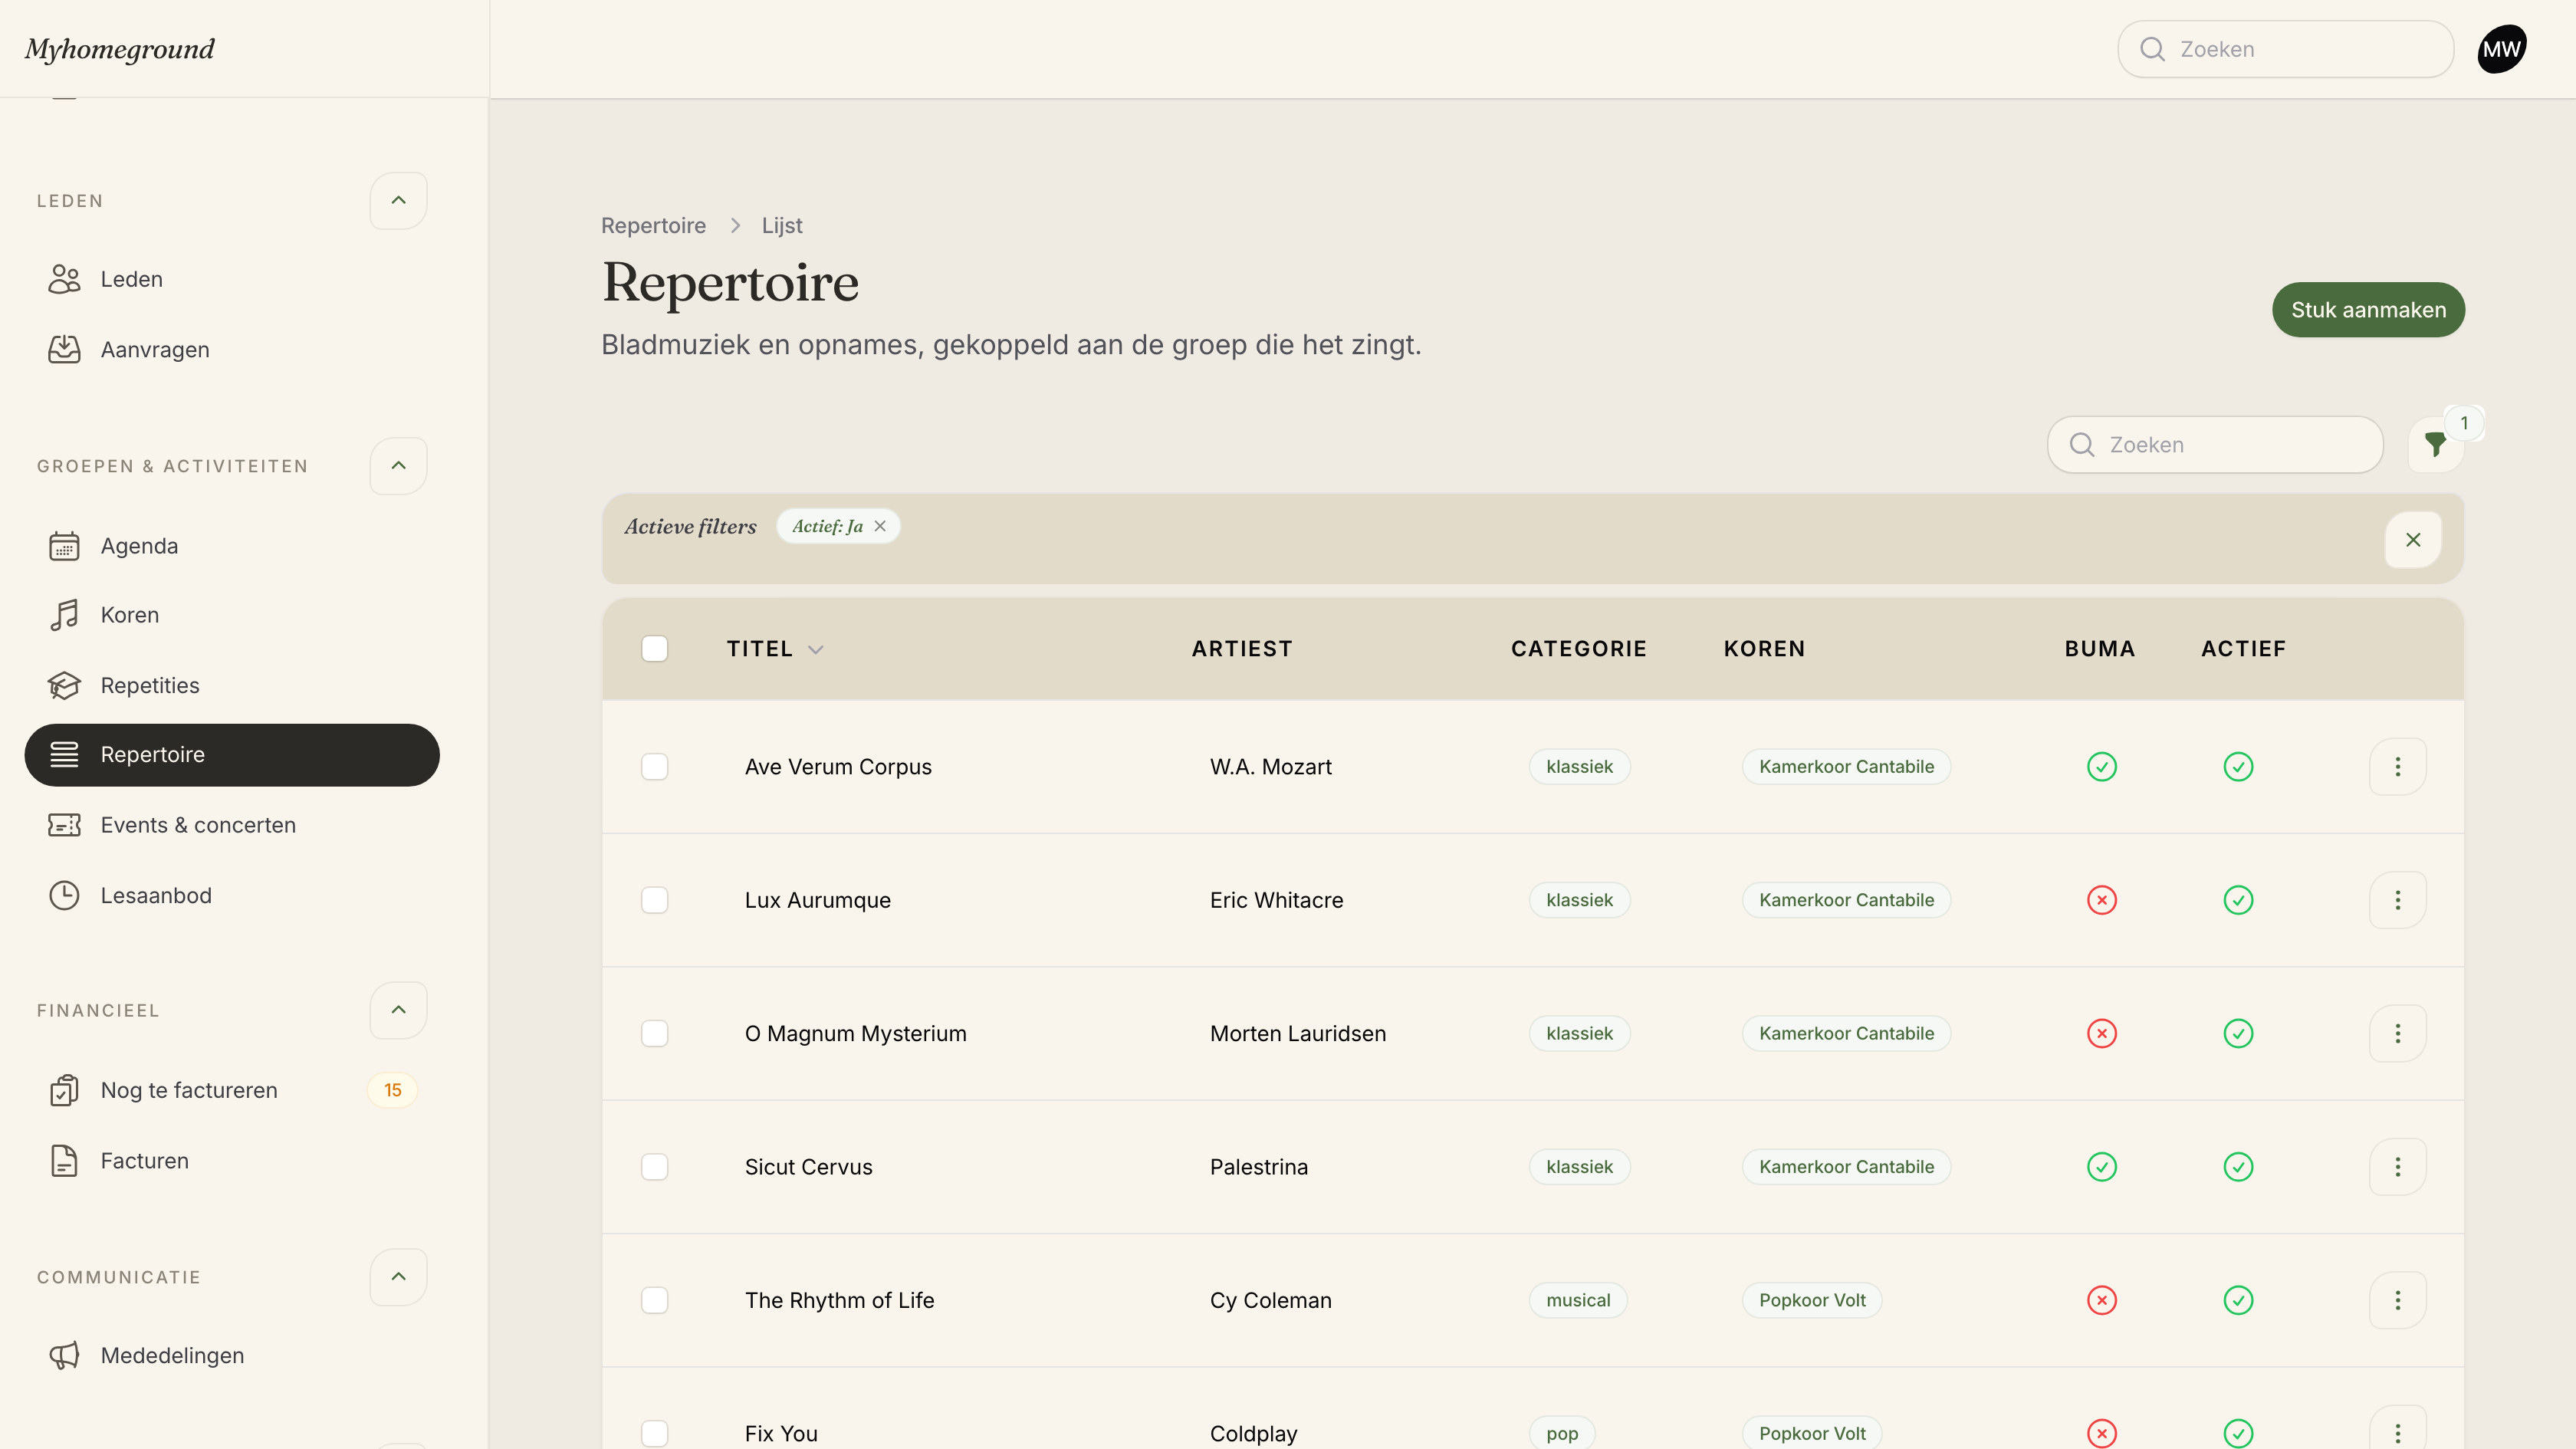The height and width of the screenshot is (1449, 2576).
Task: Click Actief check icon for Lux Aurumque
Action: click(x=2238, y=900)
